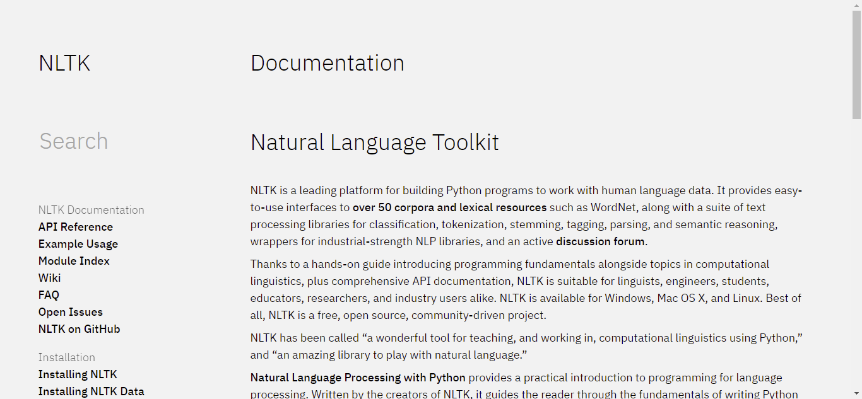The height and width of the screenshot is (399, 862).
Task: Open NLTK on GitHub
Action: (79, 328)
